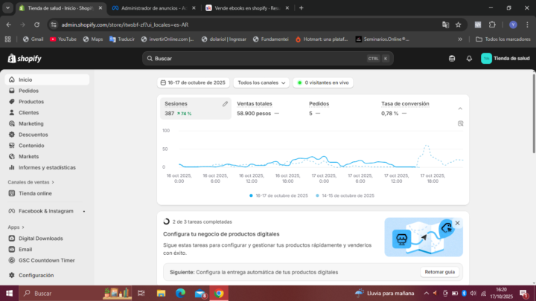Expand the Apps section in sidebar
Viewport: 536px width, 301px height.
(x=16, y=227)
